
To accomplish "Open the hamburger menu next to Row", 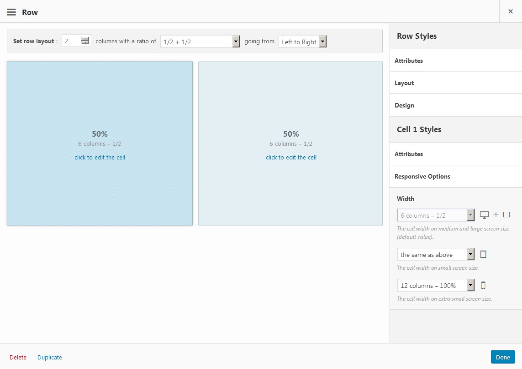I will [11, 12].
